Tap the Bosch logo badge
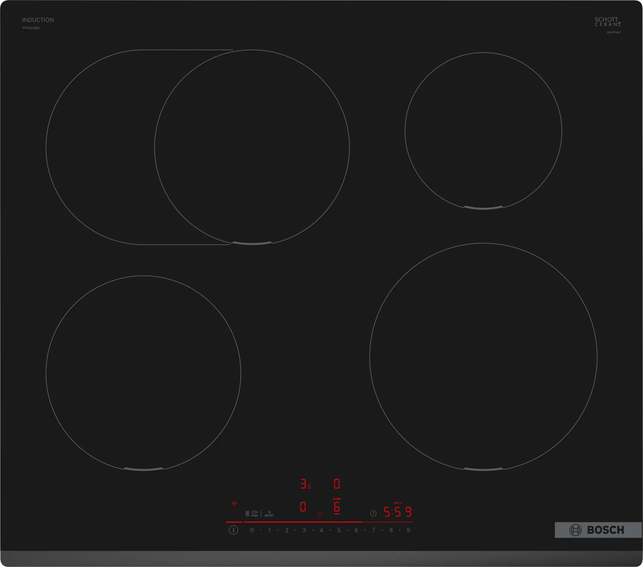 tap(598, 530)
